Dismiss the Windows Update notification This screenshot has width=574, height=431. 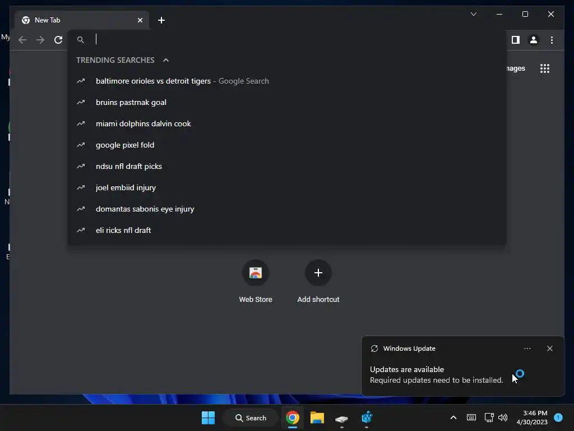[549, 349]
